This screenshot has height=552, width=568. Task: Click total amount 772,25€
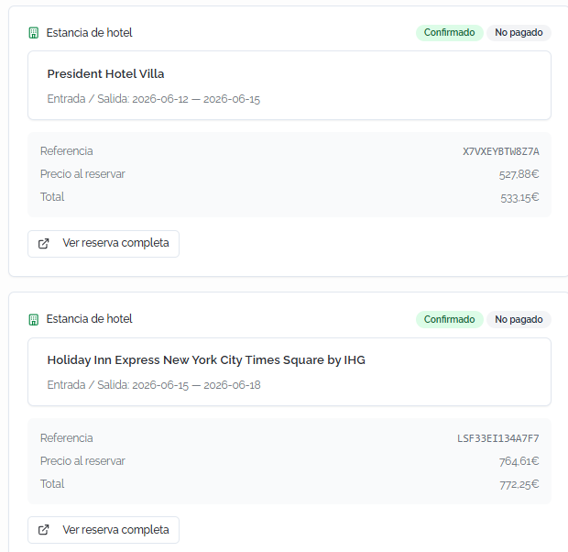[519, 484]
